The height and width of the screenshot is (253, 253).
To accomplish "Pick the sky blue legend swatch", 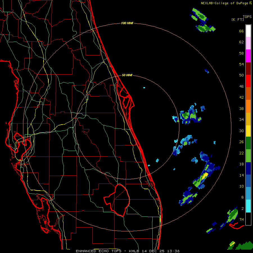I will (248, 193).
